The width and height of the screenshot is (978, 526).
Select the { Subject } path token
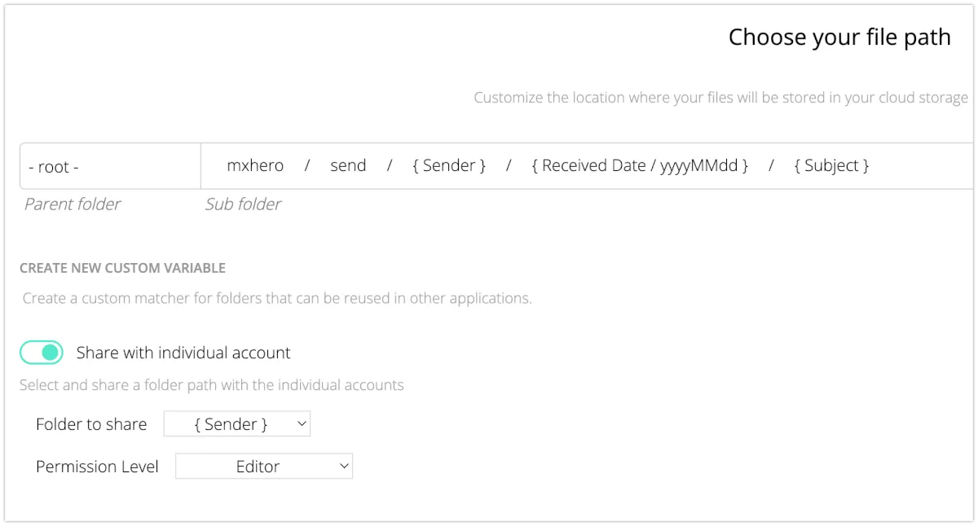[x=831, y=166]
